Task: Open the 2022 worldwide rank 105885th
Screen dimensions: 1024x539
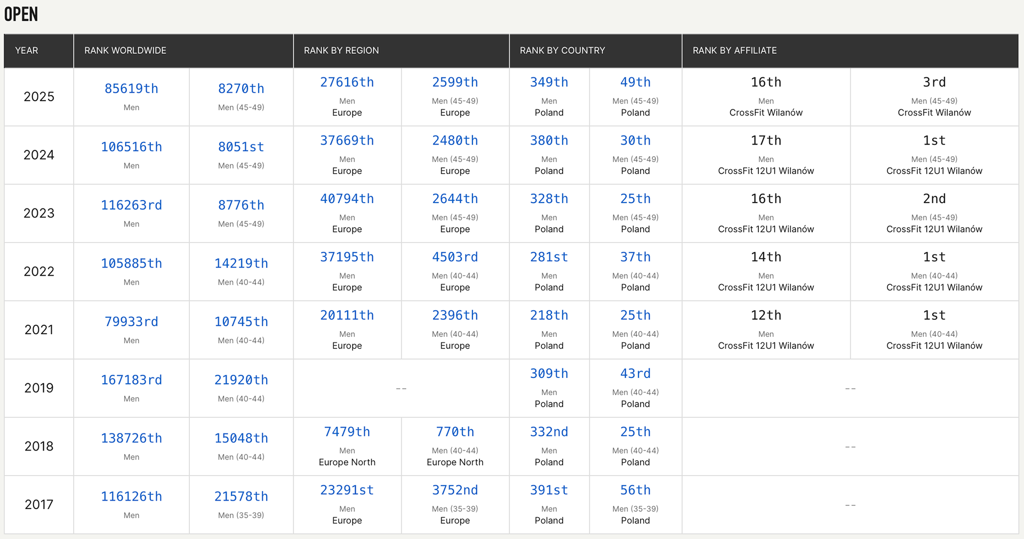Action: click(131, 263)
